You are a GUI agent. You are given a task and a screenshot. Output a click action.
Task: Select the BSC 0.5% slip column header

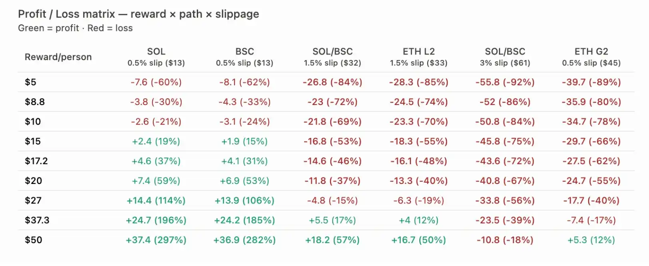pyautogui.click(x=244, y=57)
